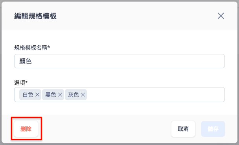Click the 取消 button
Viewport: 239px width, 145px height.
click(183, 129)
